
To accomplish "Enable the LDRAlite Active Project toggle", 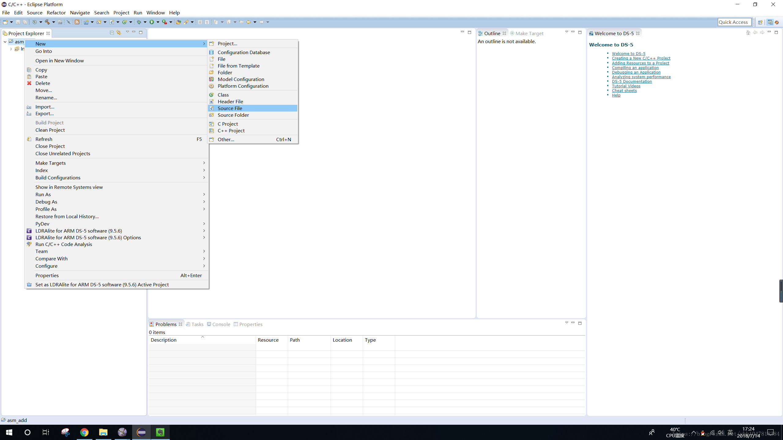I will pos(102,284).
